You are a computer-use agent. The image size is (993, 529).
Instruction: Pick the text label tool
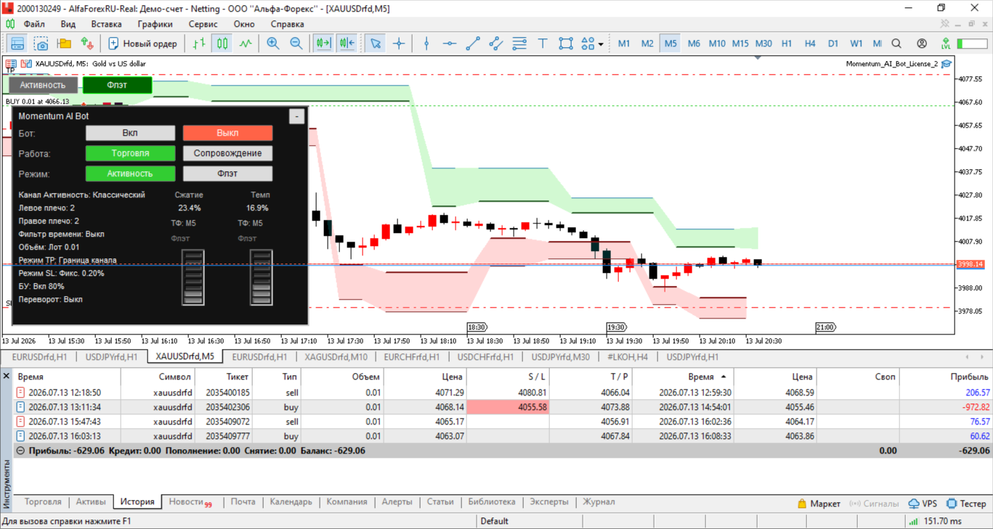pos(543,44)
